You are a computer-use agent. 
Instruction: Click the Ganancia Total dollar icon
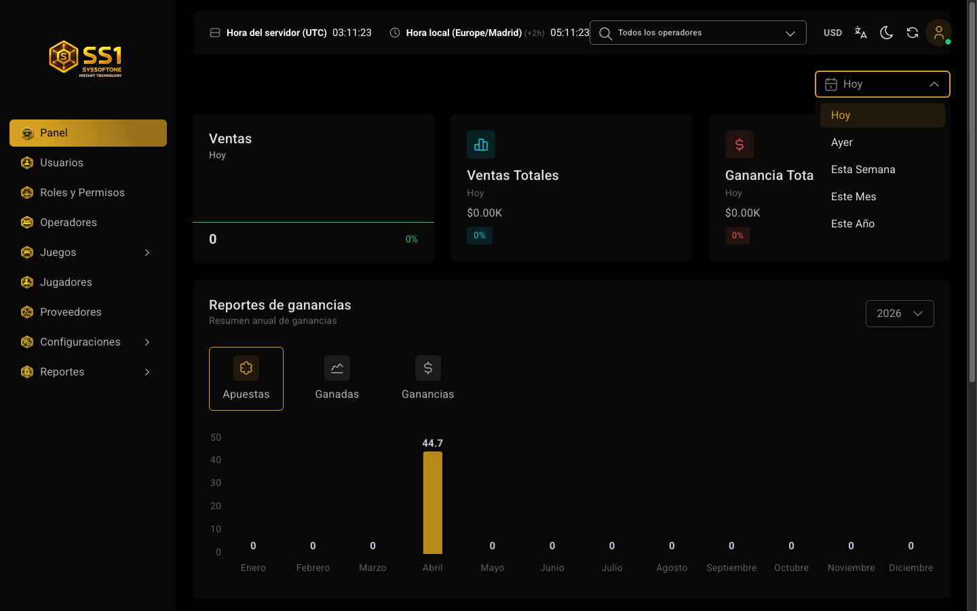click(x=740, y=145)
